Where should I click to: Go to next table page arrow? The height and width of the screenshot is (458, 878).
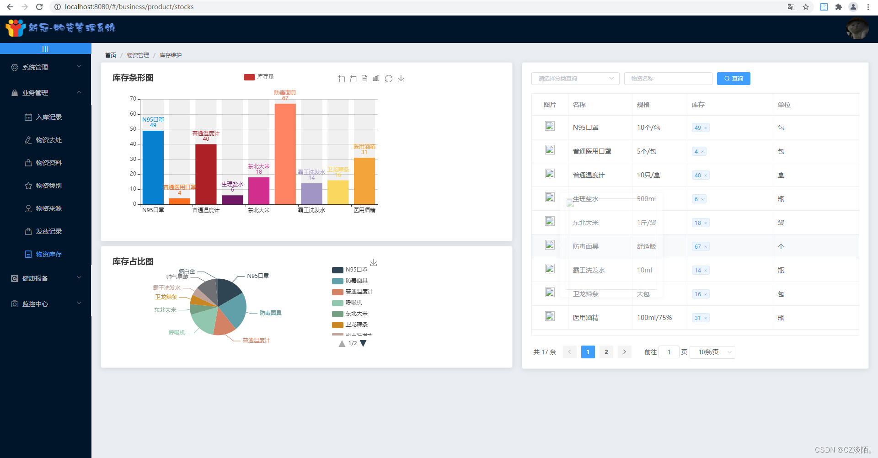pyautogui.click(x=625, y=352)
